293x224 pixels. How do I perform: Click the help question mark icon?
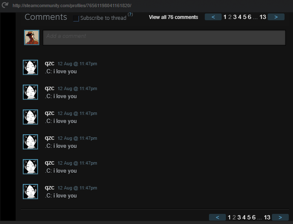coord(130,14)
